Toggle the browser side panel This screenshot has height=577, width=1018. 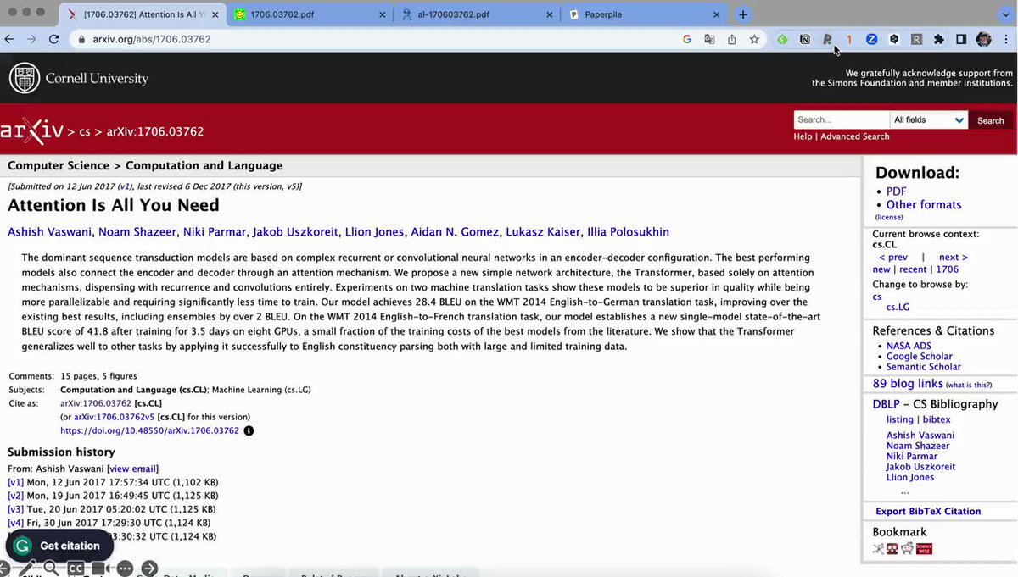pyautogui.click(x=961, y=39)
